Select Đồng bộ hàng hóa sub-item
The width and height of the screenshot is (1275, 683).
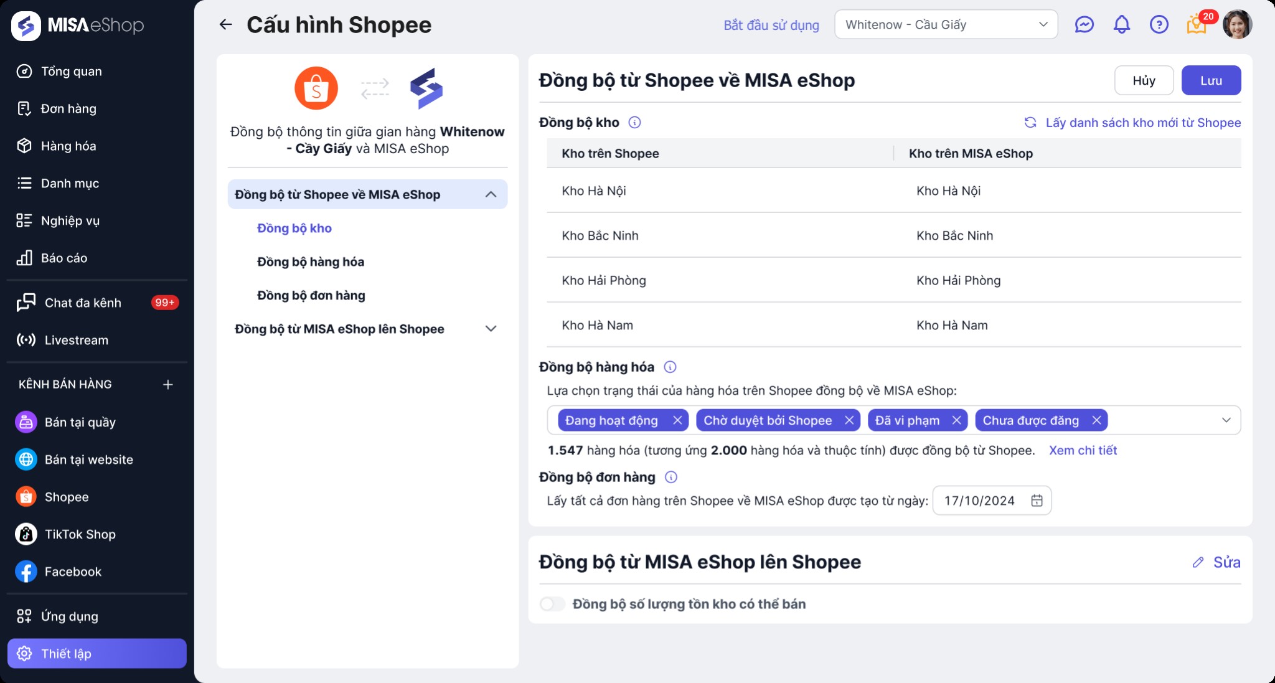coord(311,262)
